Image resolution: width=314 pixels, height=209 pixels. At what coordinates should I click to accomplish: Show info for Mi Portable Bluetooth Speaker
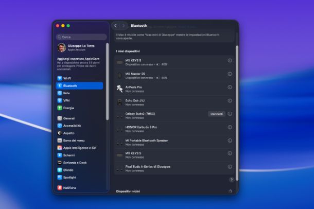(x=230, y=141)
